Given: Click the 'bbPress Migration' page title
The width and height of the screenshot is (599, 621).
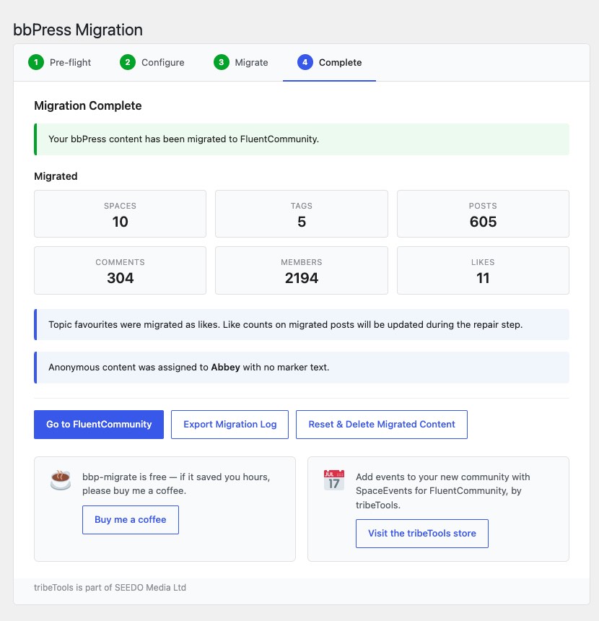Looking at the screenshot, I should point(78,30).
